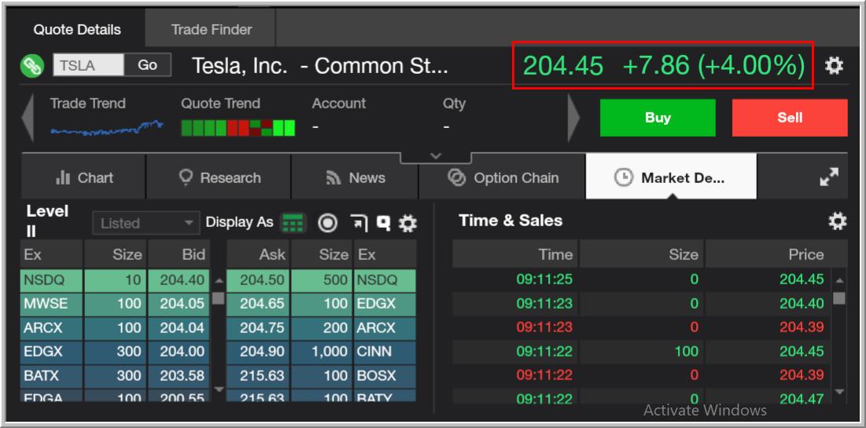866x428 pixels.
Task: Click the 204.00 EDGX bid price
Action: pyautogui.click(x=179, y=351)
